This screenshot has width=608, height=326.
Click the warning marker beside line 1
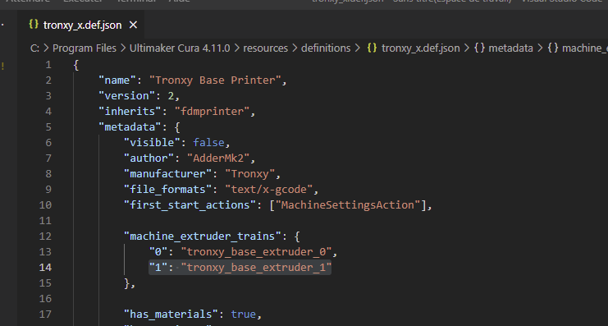2,66
